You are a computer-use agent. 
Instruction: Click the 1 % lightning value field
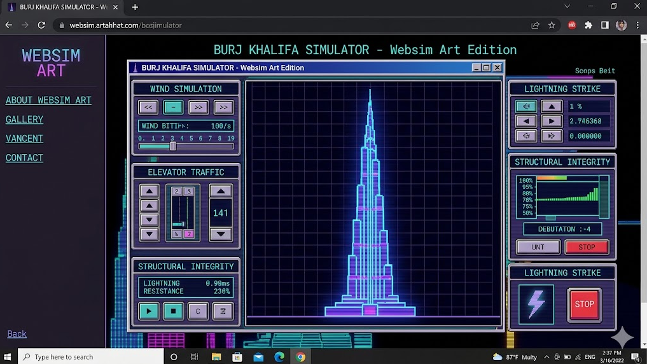coord(588,106)
